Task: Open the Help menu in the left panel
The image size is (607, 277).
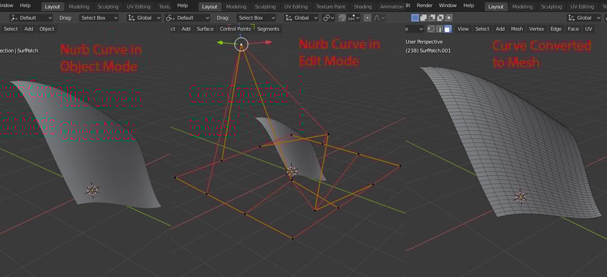Action: click(x=25, y=5)
